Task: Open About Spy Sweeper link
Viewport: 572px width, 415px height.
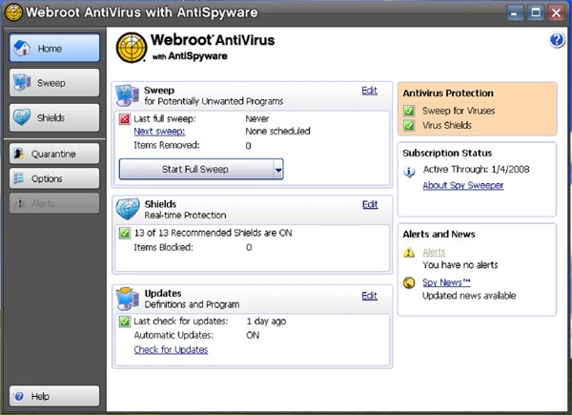Action: 463,185
